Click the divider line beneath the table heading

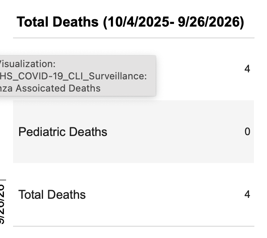[x=133, y=38]
